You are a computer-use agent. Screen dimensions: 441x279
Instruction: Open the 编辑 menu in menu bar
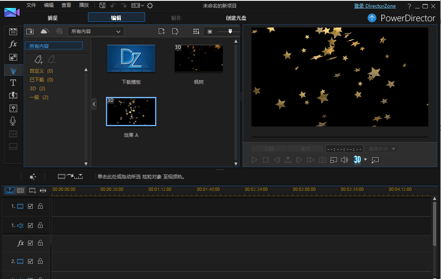coord(49,5)
